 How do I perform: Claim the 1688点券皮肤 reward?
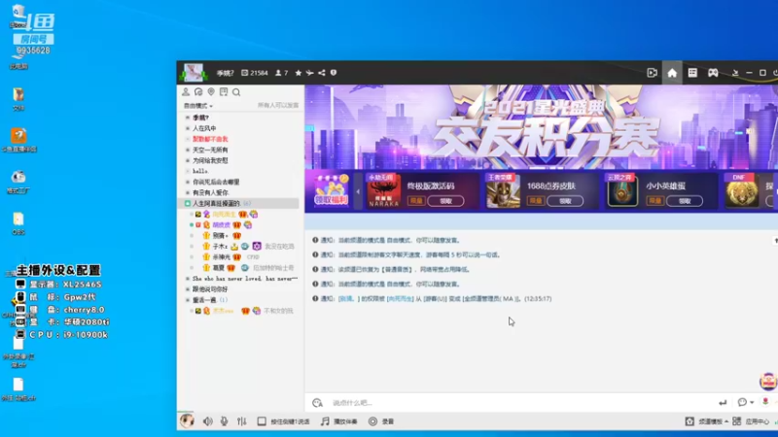click(x=565, y=201)
